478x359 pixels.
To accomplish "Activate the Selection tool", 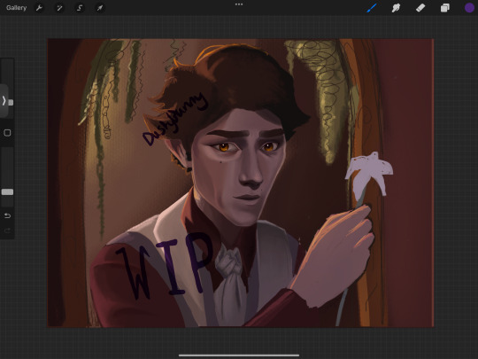I will [80, 8].
